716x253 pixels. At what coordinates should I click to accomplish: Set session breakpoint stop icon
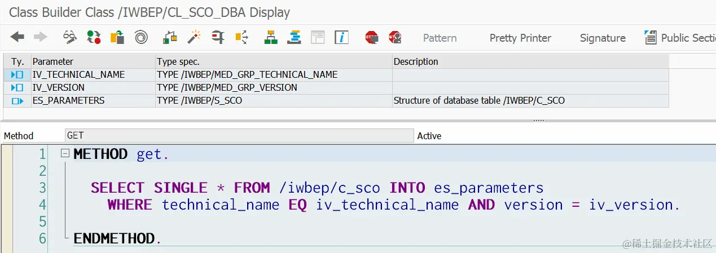click(371, 37)
